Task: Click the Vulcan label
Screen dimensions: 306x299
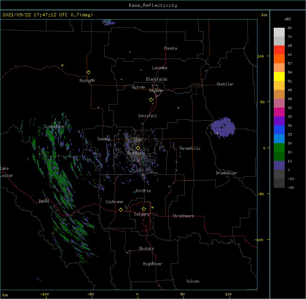Action: click(193, 281)
